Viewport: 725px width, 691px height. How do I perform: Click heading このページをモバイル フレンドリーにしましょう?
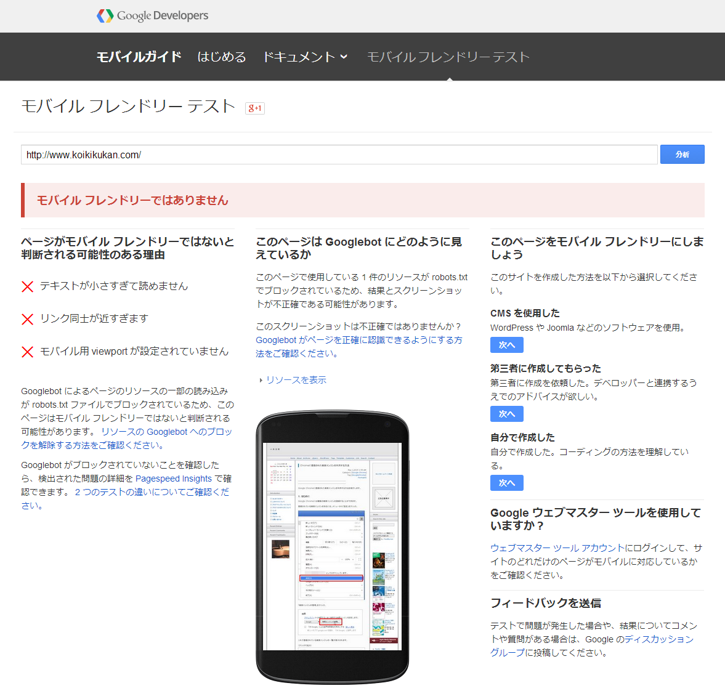pyautogui.click(x=597, y=248)
